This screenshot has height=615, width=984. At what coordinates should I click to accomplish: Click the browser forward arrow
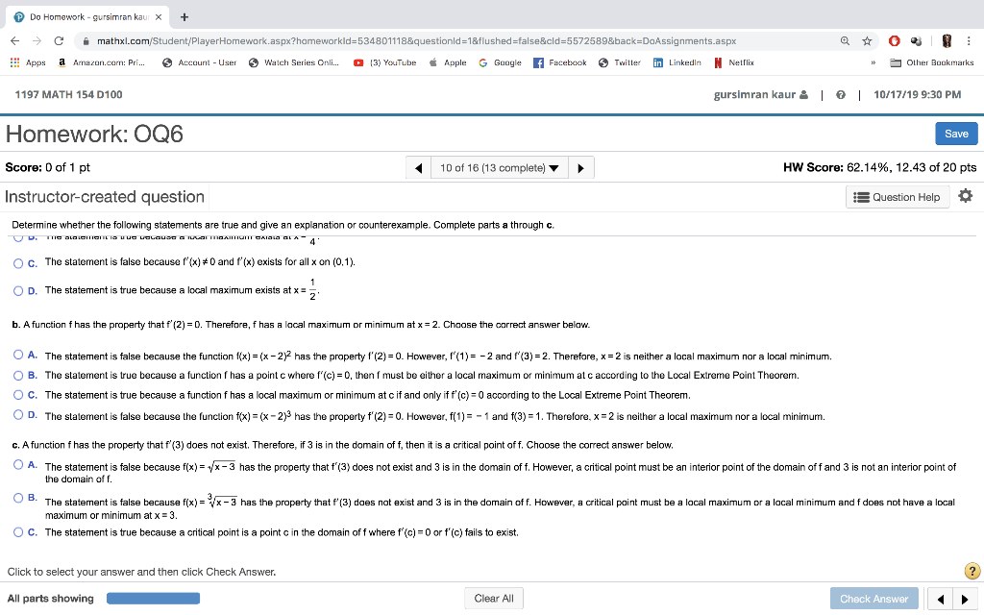coord(37,40)
